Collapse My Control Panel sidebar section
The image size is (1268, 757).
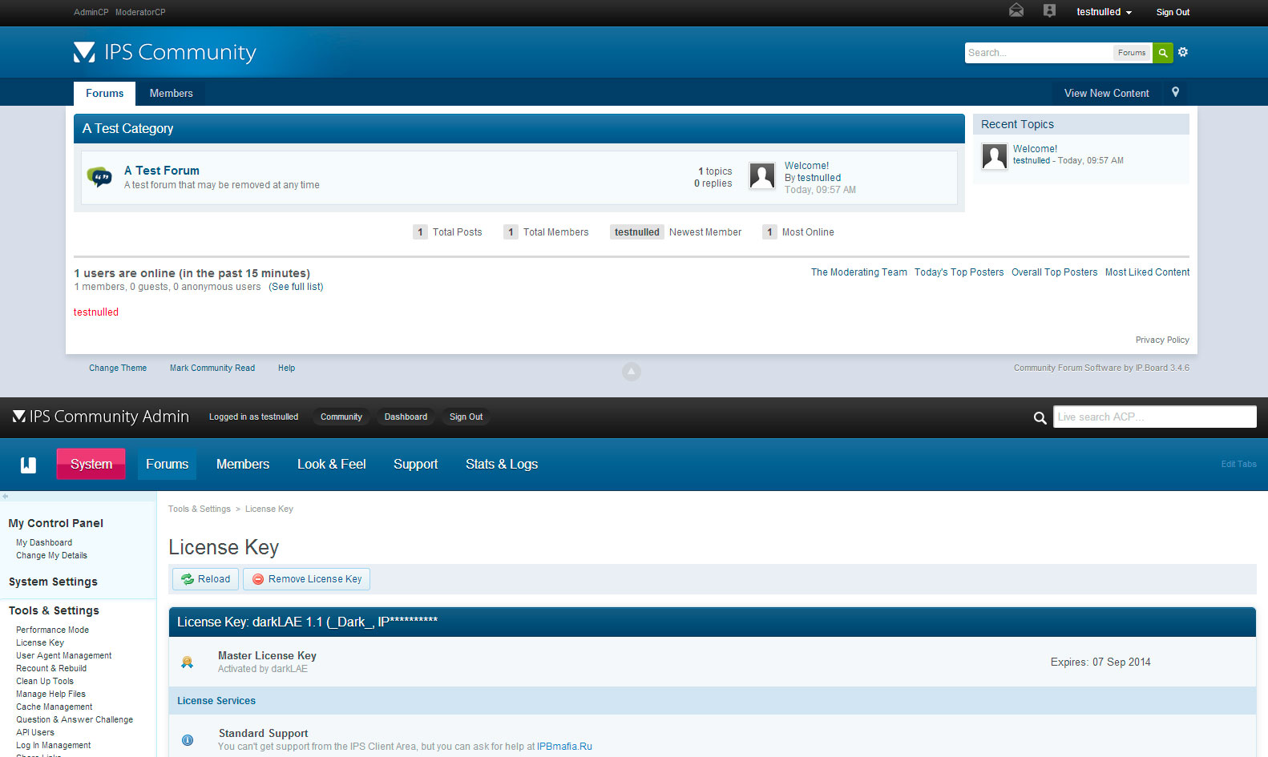click(x=56, y=523)
